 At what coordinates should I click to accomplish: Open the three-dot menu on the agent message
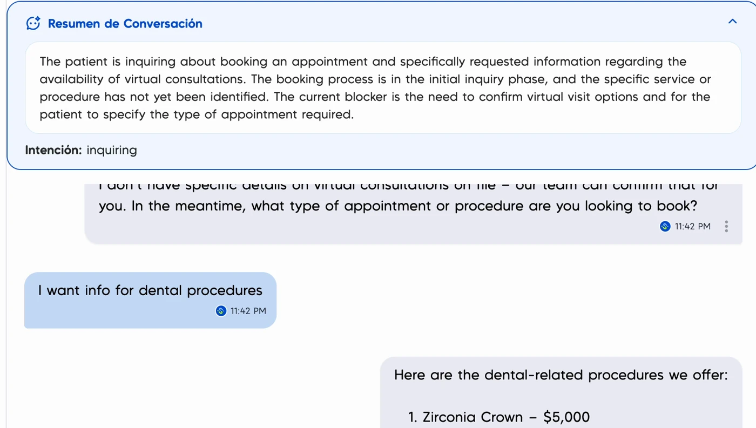(726, 226)
